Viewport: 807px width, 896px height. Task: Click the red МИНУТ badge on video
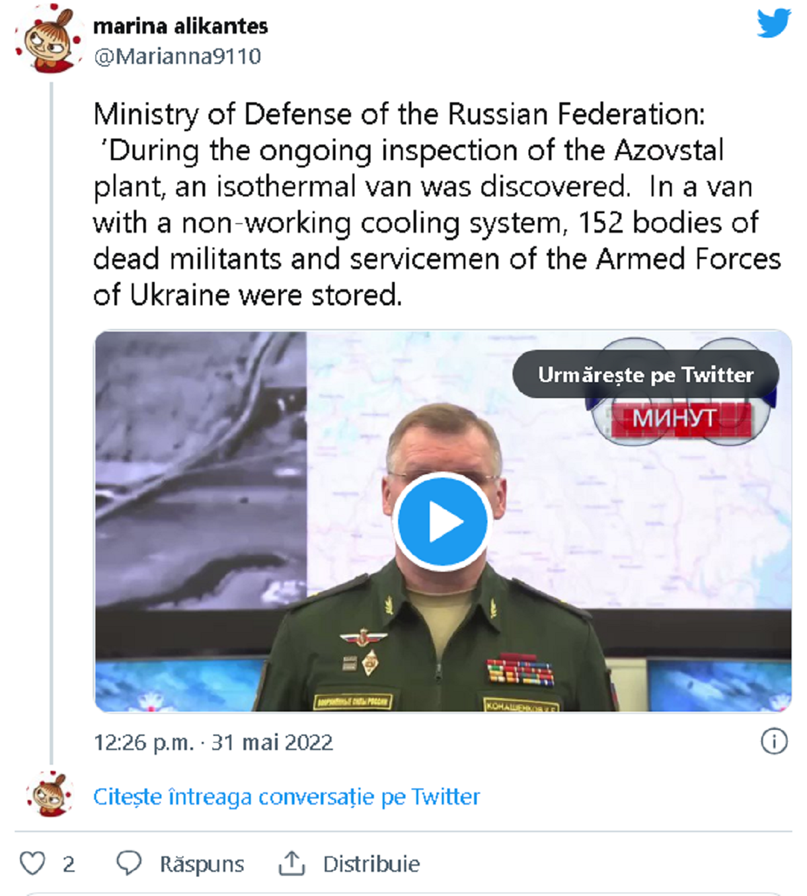(675, 419)
